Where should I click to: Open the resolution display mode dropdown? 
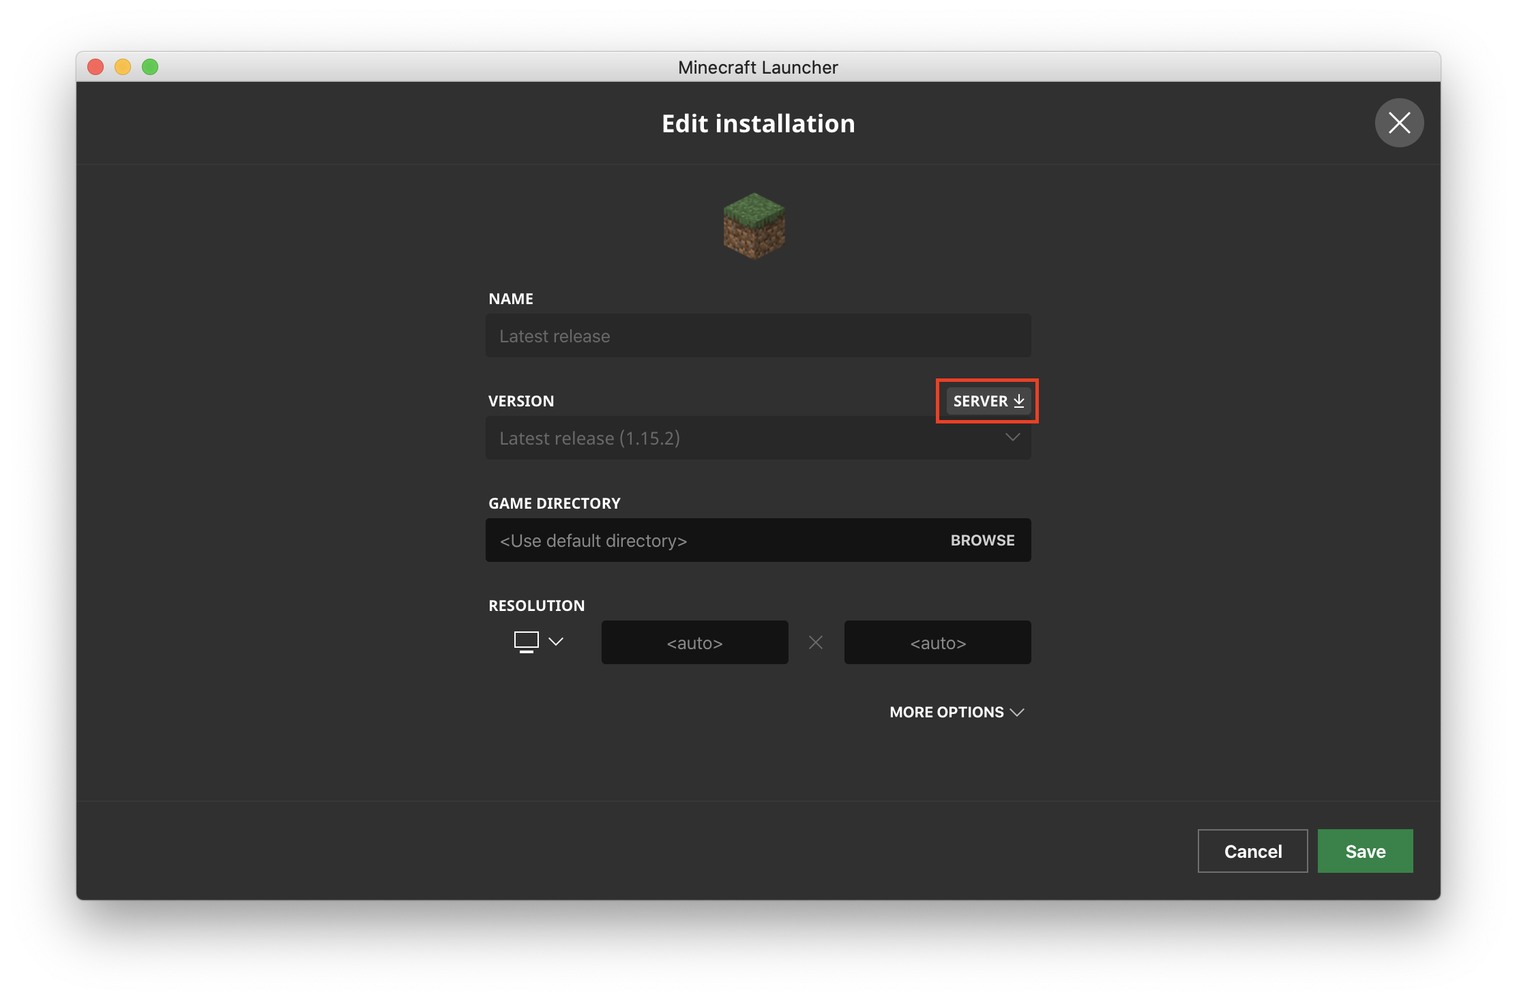[x=557, y=642]
